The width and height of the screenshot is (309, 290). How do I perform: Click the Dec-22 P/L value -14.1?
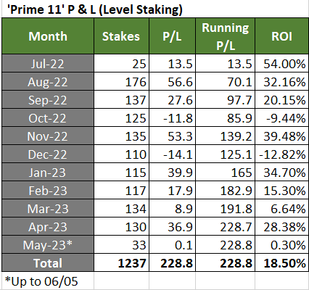click(x=172, y=154)
